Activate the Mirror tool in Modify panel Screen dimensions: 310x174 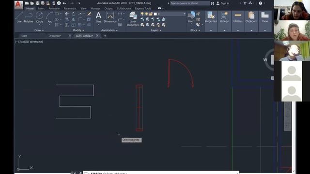[73, 19]
